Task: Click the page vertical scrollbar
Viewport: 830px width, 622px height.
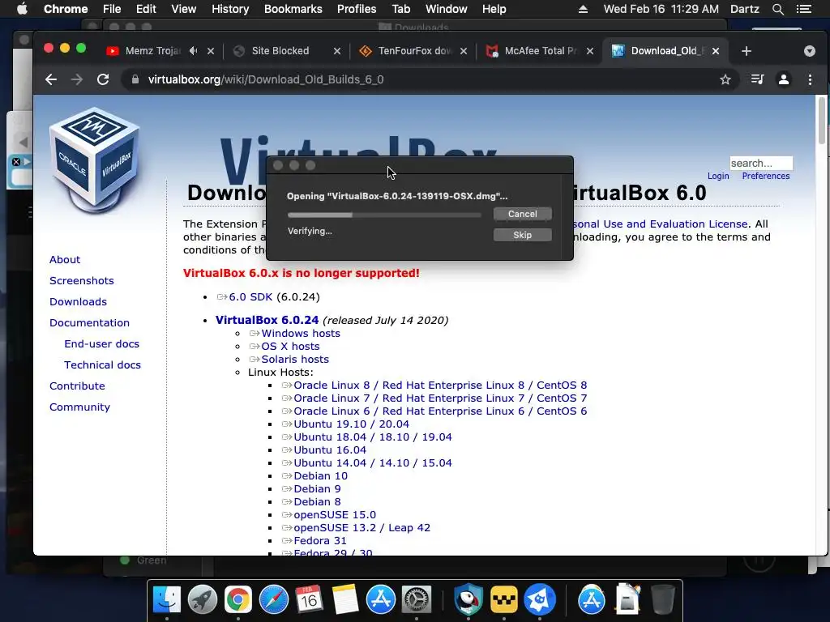Action: click(x=822, y=120)
